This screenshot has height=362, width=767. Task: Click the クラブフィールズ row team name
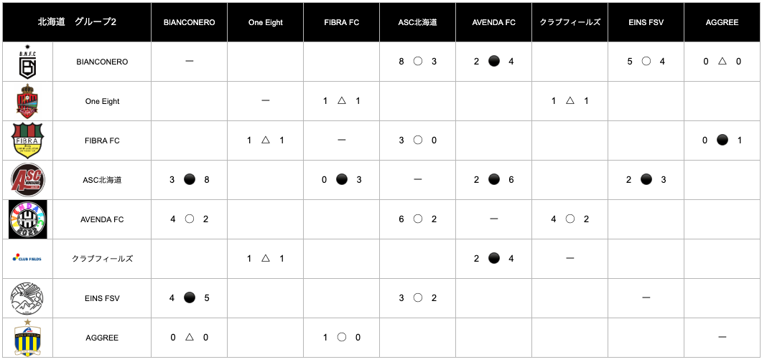click(x=102, y=259)
